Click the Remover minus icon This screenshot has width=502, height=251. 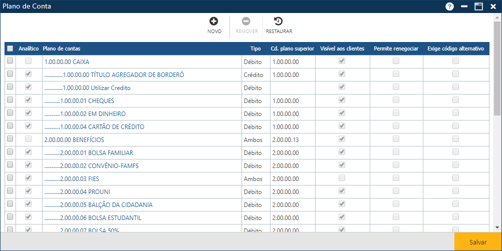coord(246,21)
